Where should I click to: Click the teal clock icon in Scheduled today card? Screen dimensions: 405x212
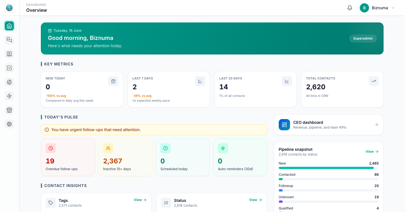tap(165, 148)
